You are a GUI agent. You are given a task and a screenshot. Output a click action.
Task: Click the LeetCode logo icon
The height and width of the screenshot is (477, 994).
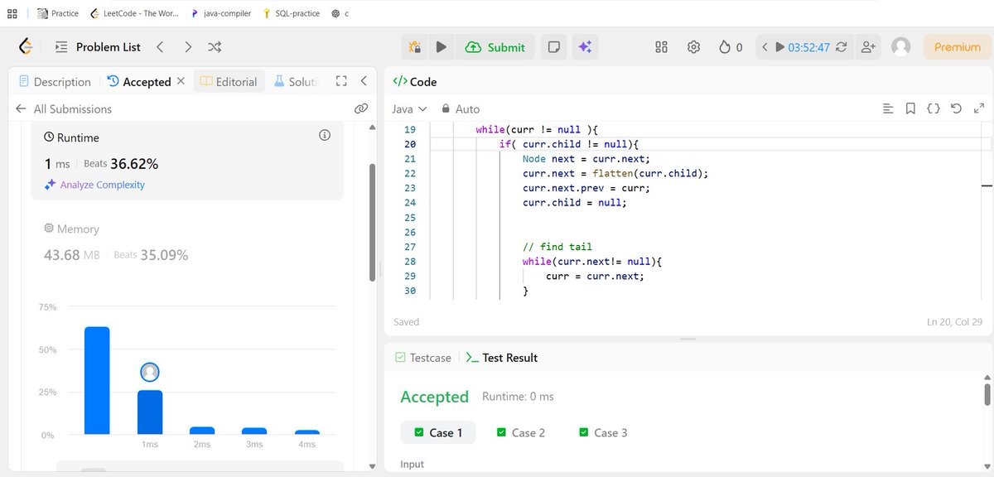[27, 47]
